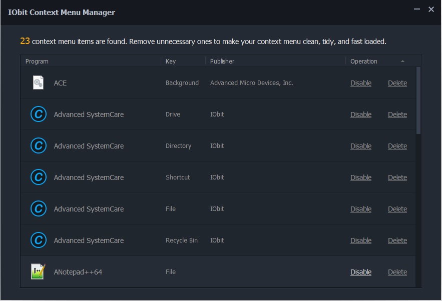Viewport: 442px width, 301px height.
Task: Close the IObit Context Menu Manager window
Action: tap(431, 9)
